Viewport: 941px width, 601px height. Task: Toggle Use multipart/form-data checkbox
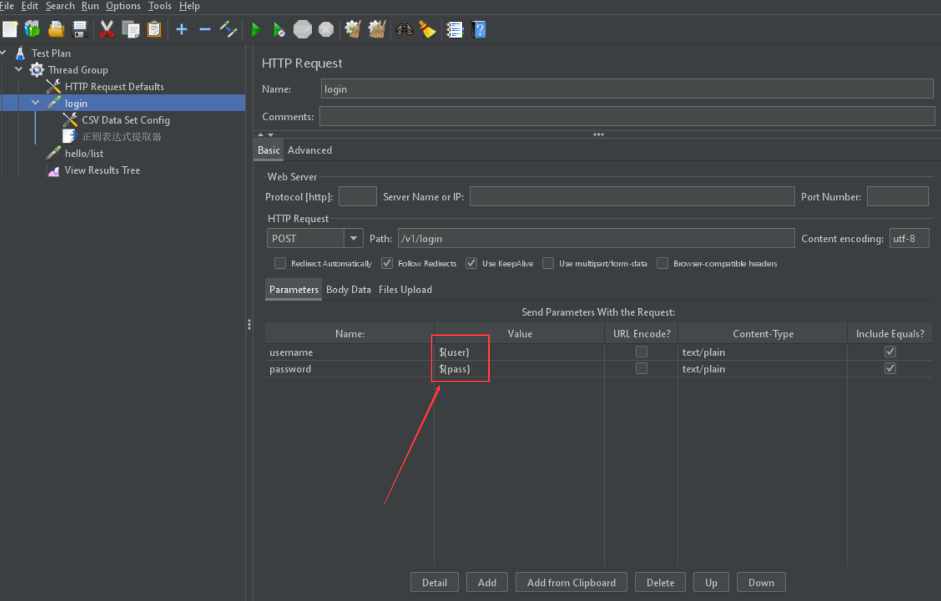point(548,263)
